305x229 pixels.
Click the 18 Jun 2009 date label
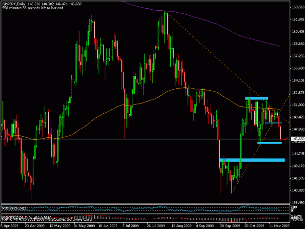tap(108, 226)
